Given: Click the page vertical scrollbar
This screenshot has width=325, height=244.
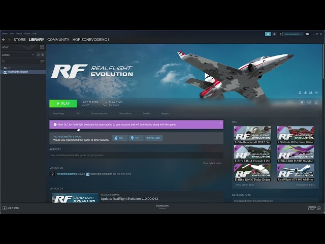Looking at the screenshot, I should [323, 62].
